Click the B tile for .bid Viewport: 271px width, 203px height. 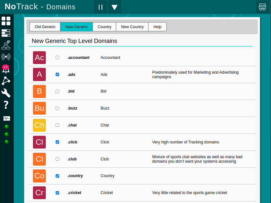pos(39,91)
